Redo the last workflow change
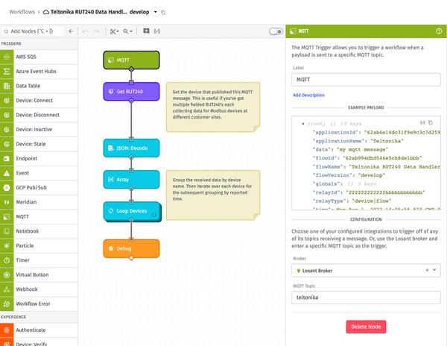Image resolution: width=447 pixels, height=346 pixels. tap(97, 31)
